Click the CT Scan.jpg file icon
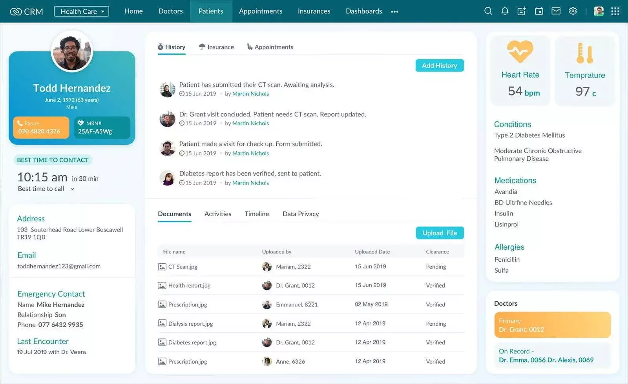 (x=162, y=267)
